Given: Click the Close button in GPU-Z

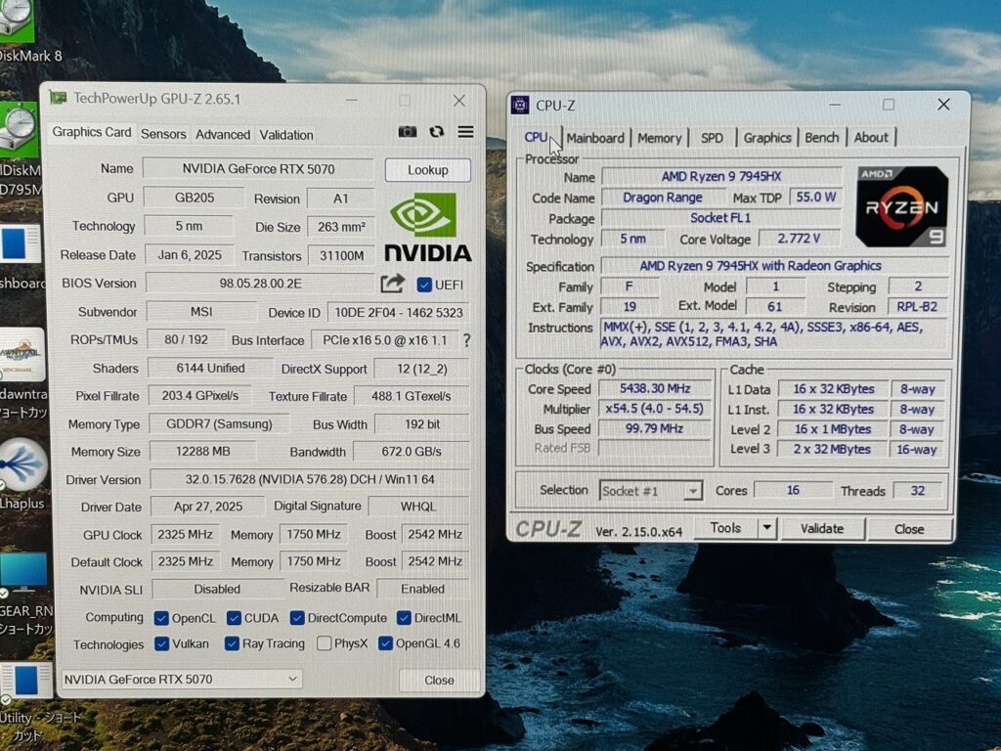Looking at the screenshot, I should coord(439,681).
